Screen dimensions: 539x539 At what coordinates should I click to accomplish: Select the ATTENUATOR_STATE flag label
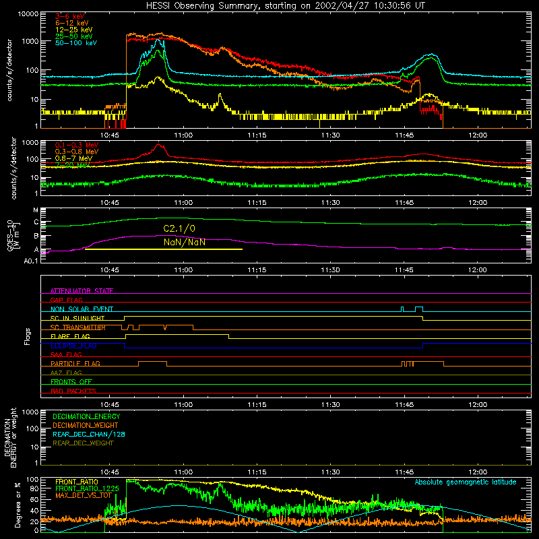(82, 291)
